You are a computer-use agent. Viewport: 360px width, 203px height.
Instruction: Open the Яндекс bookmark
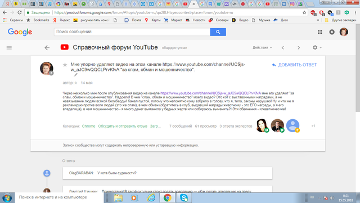pyautogui.click(x=61, y=20)
